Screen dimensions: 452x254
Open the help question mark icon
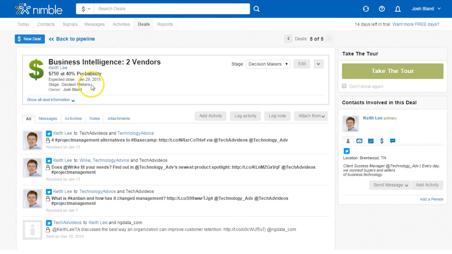382,9
